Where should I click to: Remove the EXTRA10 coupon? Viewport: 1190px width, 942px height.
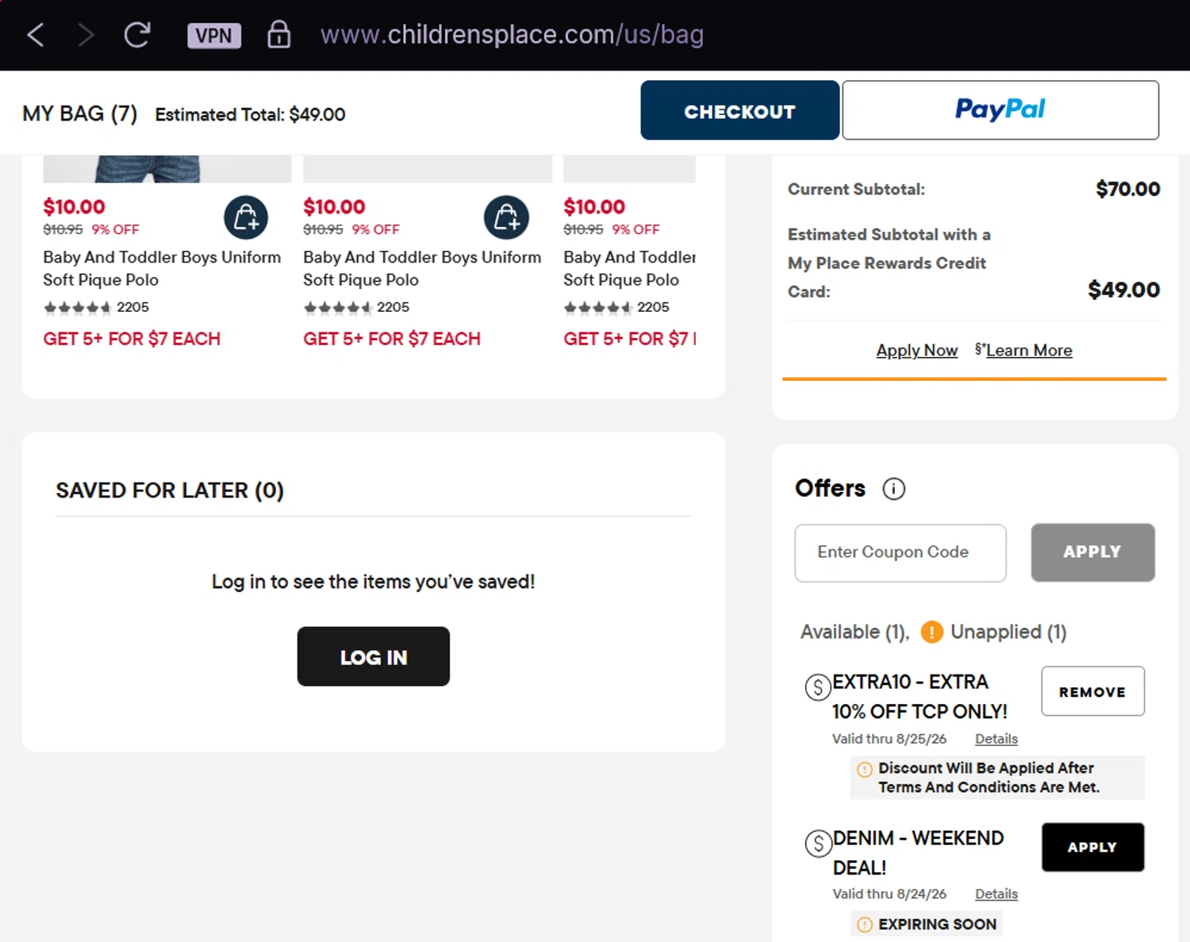click(1092, 691)
